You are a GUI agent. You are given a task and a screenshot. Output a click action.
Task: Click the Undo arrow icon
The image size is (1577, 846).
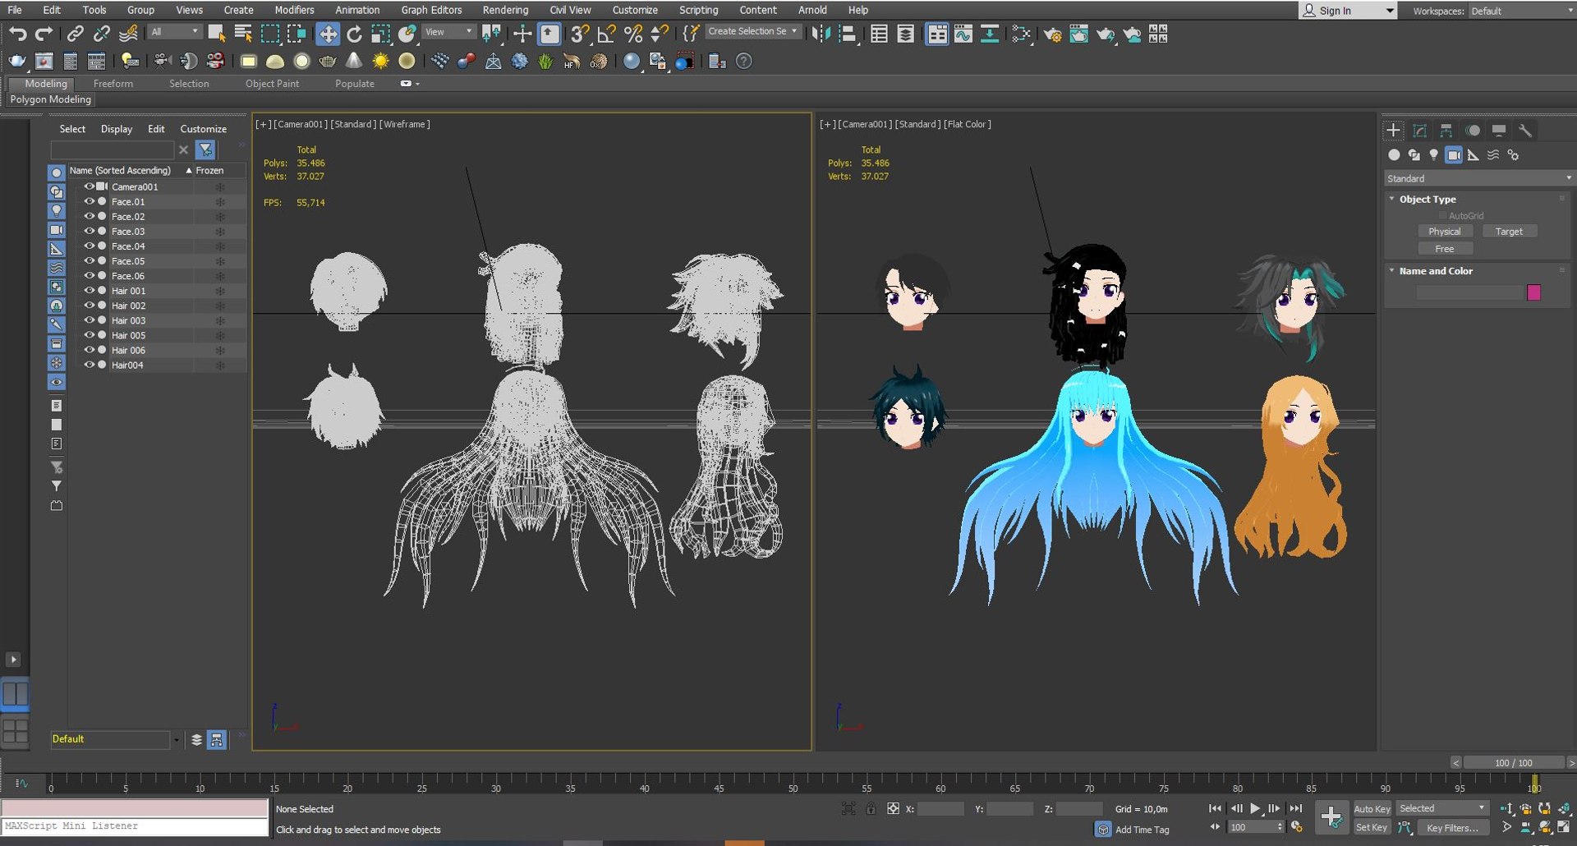18,34
